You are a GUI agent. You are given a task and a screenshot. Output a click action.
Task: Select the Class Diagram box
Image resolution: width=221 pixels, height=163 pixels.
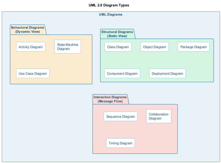(x=118, y=47)
